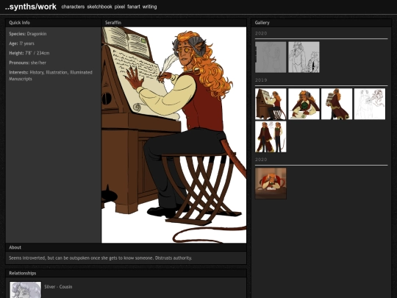Screen dimensions: 397x298
Task: Open the main Seraffin illustration at writing desk
Action: point(174,135)
